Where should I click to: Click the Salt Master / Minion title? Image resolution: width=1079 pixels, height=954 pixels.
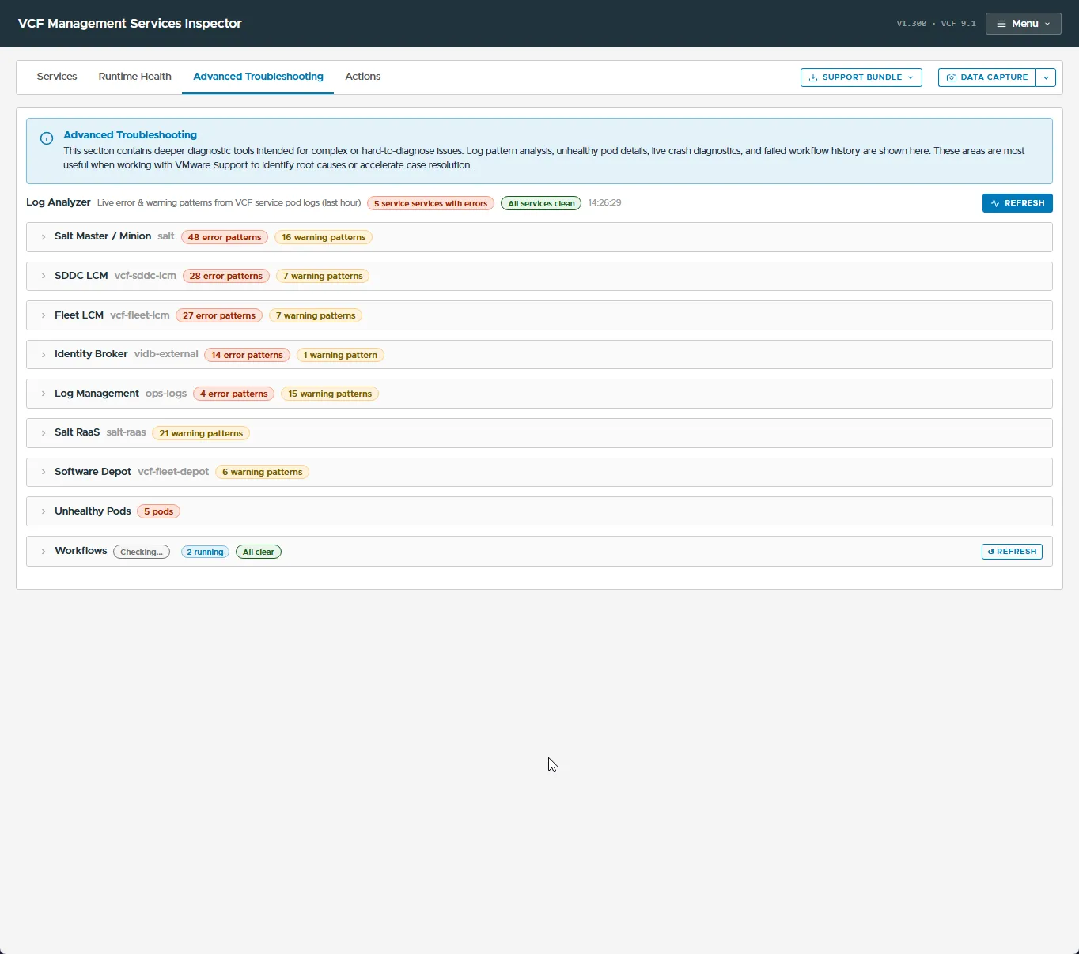[x=103, y=236]
